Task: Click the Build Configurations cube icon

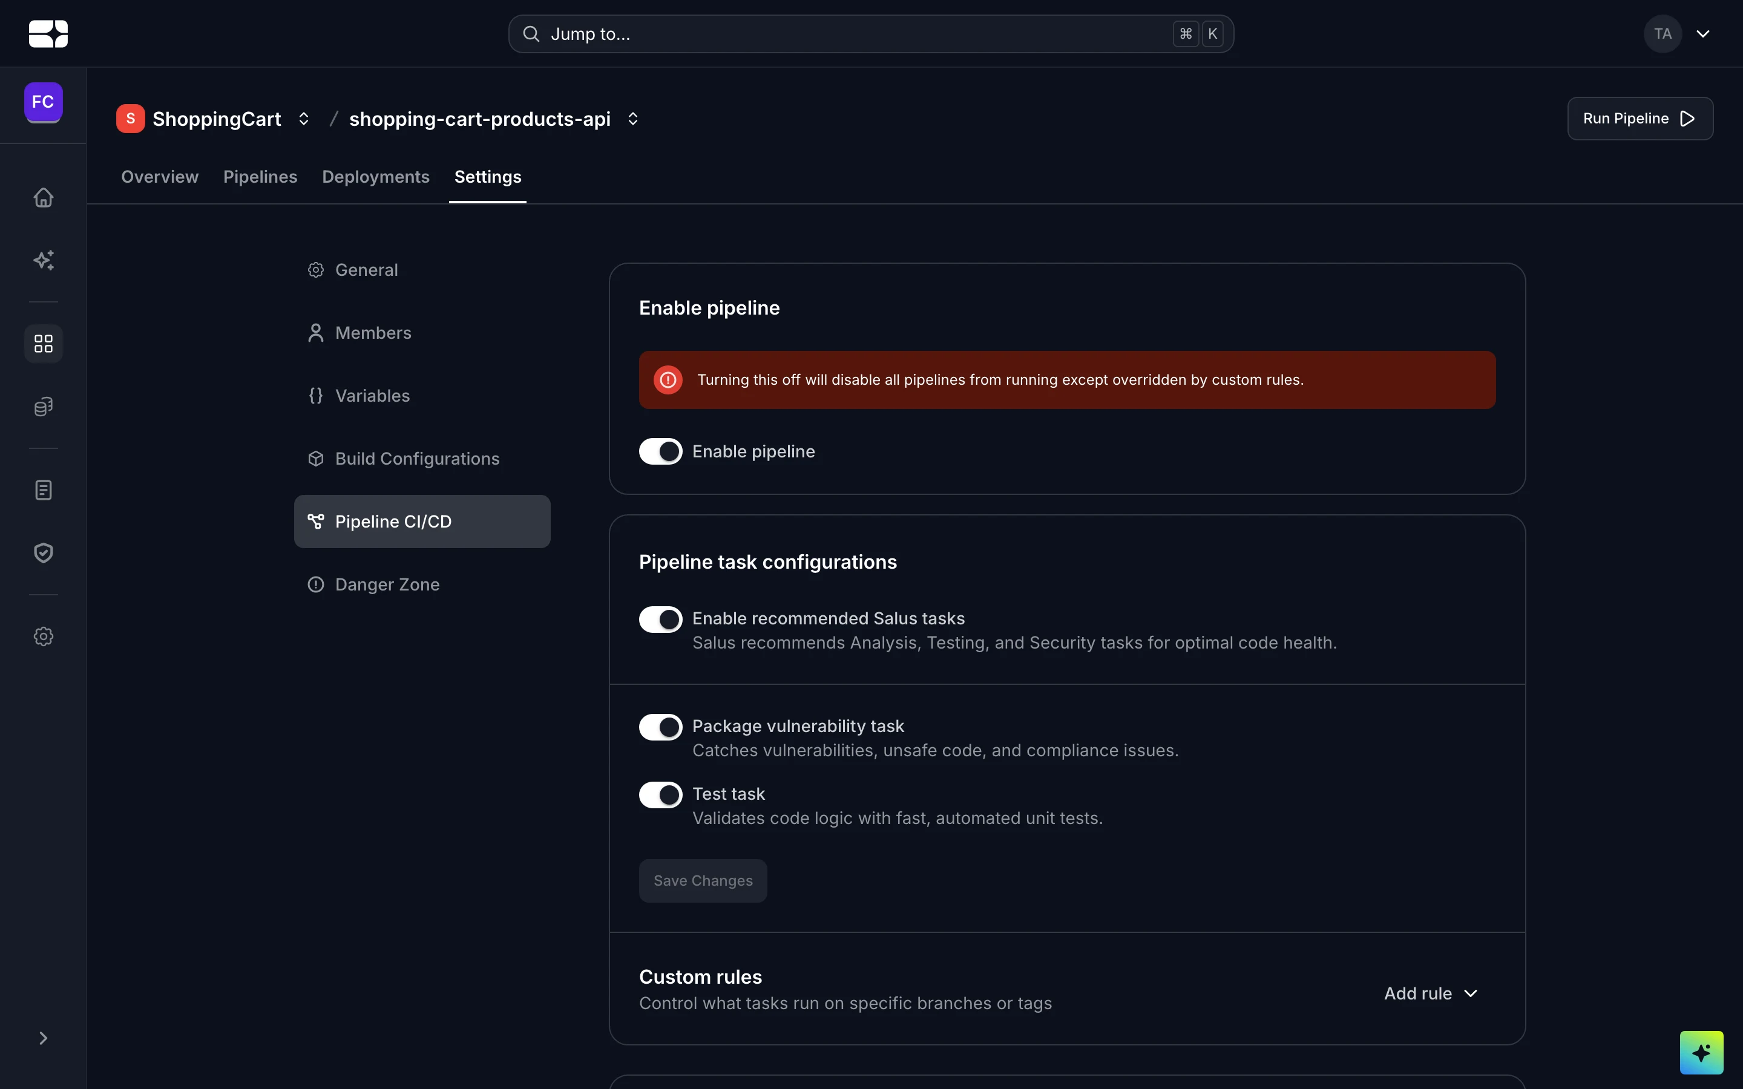Action: click(315, 459)
